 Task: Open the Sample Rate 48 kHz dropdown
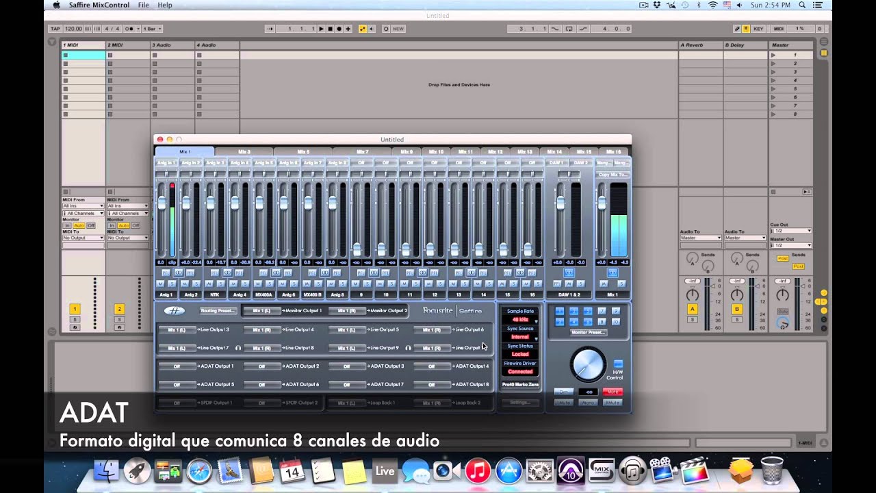521,320
